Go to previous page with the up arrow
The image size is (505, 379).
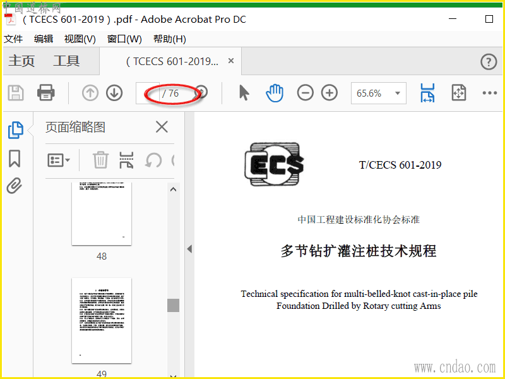90,93
